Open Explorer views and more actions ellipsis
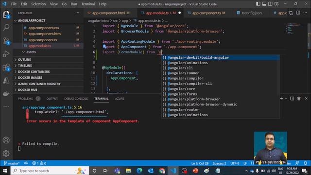Screen dimensions: 311x175 tap(77, 13)
